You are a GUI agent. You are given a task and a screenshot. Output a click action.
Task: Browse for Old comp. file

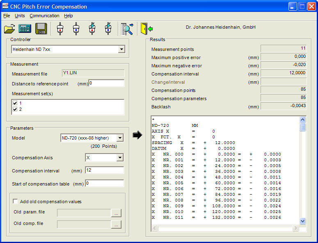point(116,225)
